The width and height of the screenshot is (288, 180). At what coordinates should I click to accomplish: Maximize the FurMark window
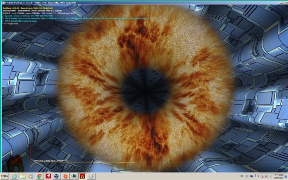click(x=284, y=2)
